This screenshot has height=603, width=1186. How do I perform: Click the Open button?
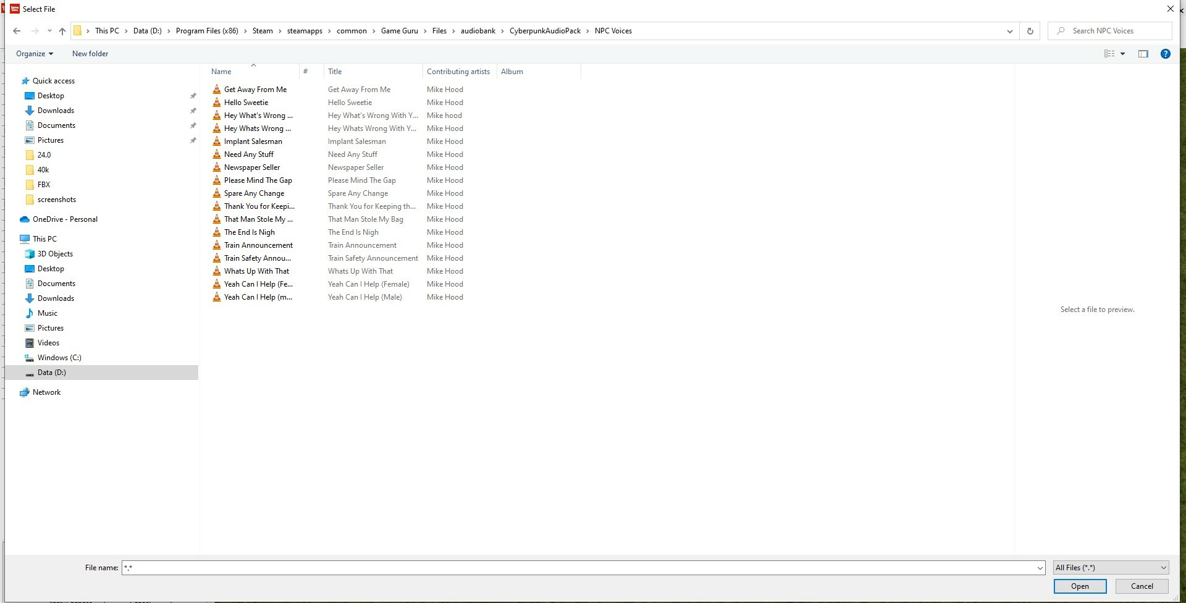pos(1080,586)
